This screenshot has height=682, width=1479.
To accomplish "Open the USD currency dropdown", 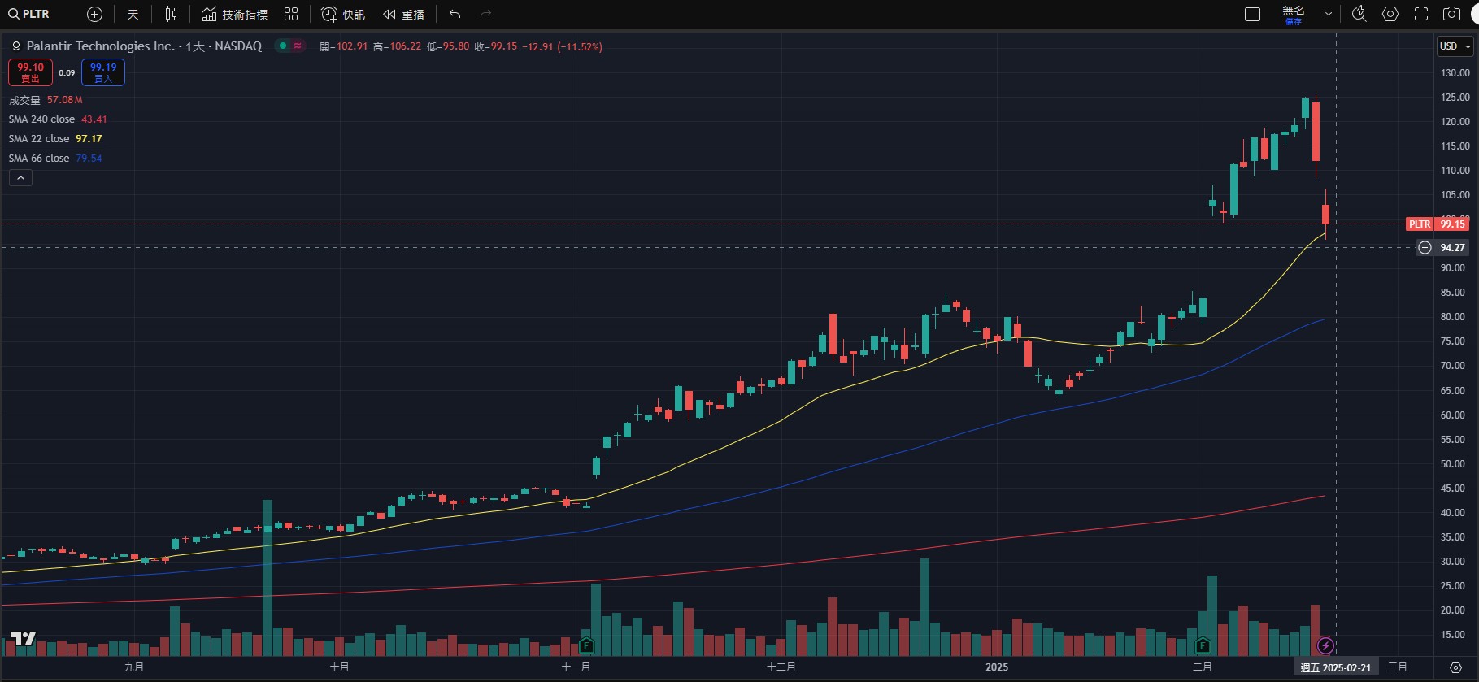I will pos(1455,46).
